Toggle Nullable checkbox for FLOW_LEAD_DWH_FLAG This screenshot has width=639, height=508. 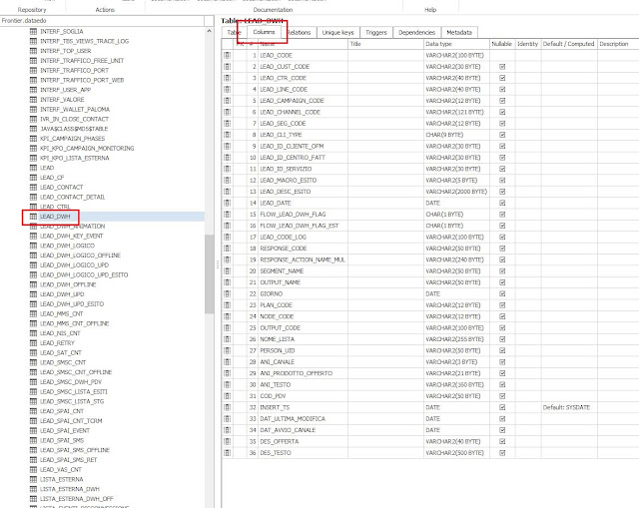pyautogui.click(x=502, y=215)
